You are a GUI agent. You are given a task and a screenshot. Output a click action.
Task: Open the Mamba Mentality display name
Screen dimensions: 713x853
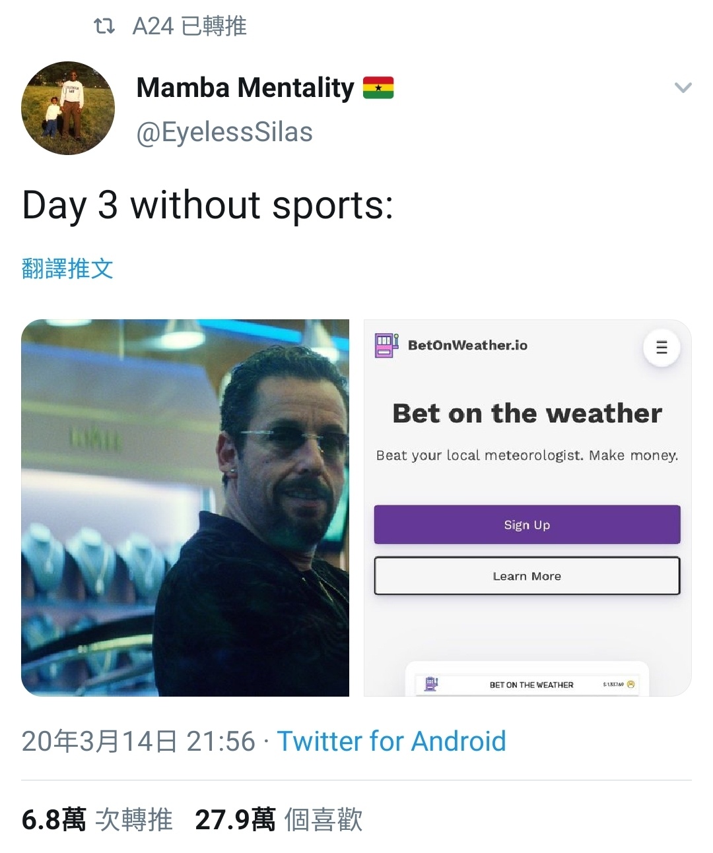point(245,88)
